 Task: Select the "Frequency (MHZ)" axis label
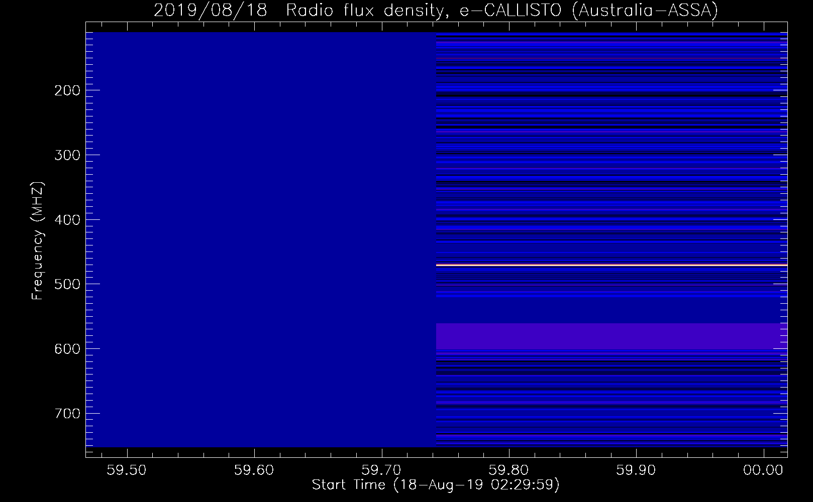tap(38, 240)
